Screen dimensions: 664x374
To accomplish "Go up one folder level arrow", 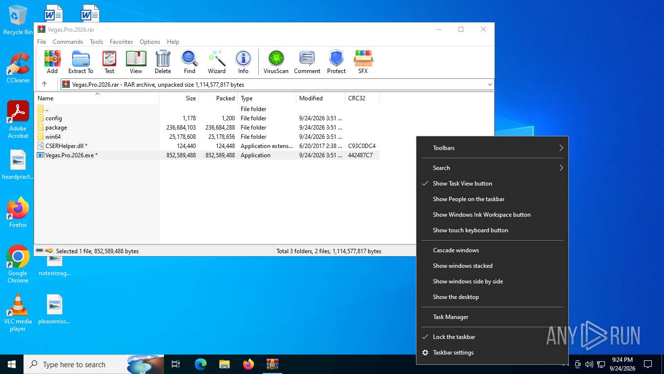I will click(x=44, y=84).
